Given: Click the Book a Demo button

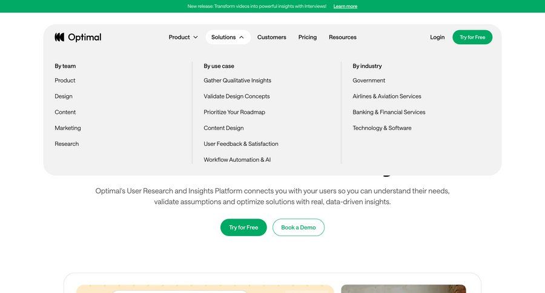Looking at the screenshot, I should pos(298,227).
